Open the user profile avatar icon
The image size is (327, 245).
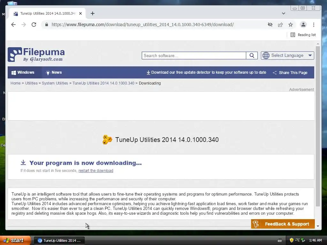pos(303,25)
